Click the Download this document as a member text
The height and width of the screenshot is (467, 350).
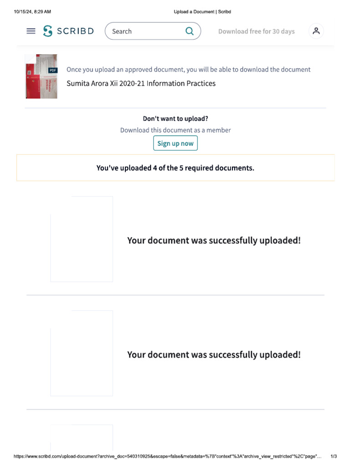[175, 130]
